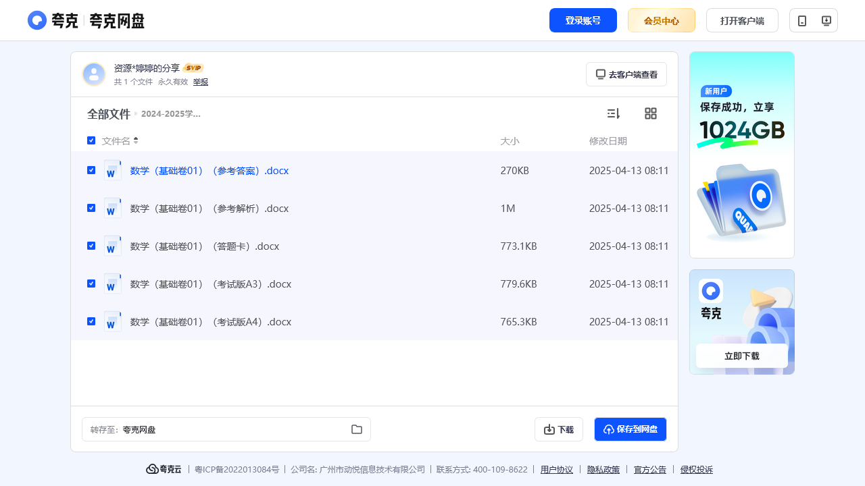Click 保存到网盘 save button
This screenshot has height=486, width=865.
pos(631,429)
